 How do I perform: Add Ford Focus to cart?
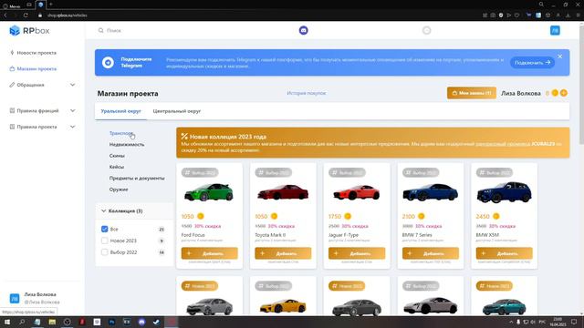tap(209, 253)
